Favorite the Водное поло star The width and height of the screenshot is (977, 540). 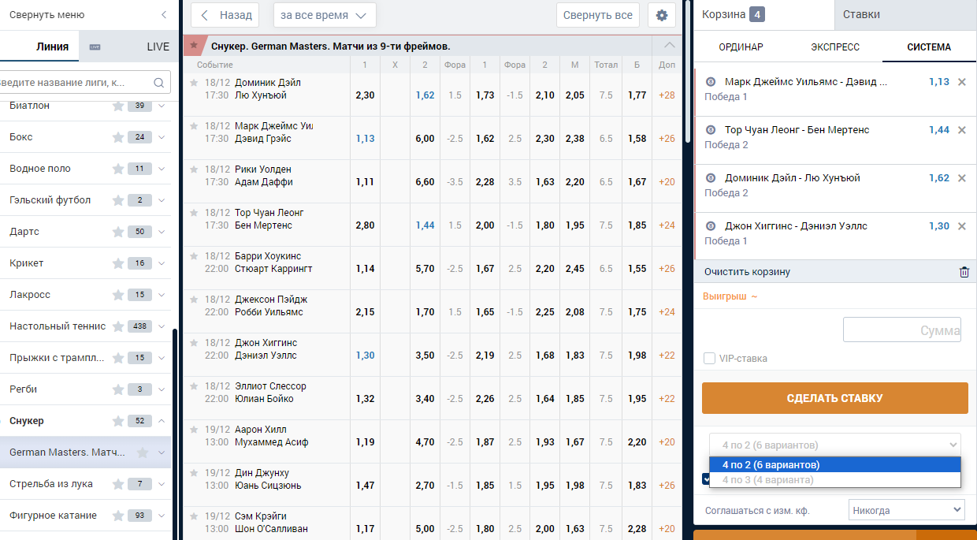click(118, 169)
